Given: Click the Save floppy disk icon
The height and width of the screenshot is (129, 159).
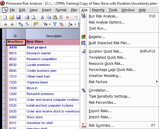Looking at the screenshot, I should point(18,17).
